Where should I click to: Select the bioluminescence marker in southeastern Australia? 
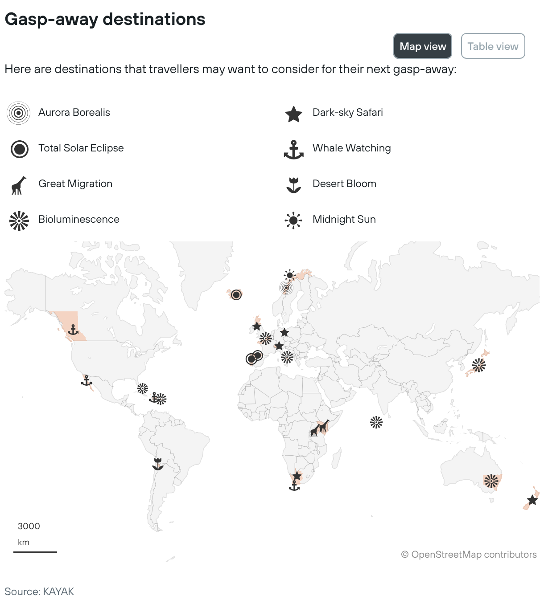click(x=491, y=481)
